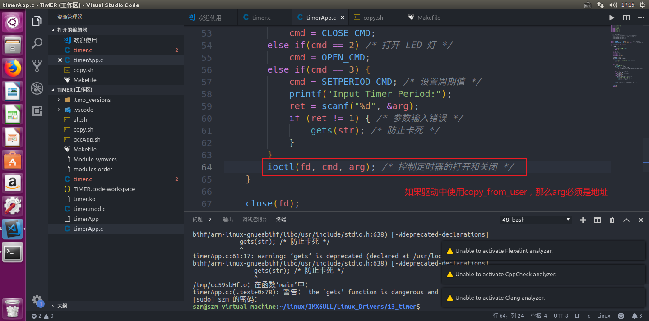Open Terminal from Ubuntu dock
649x321 pixels.
coord(13,252)
